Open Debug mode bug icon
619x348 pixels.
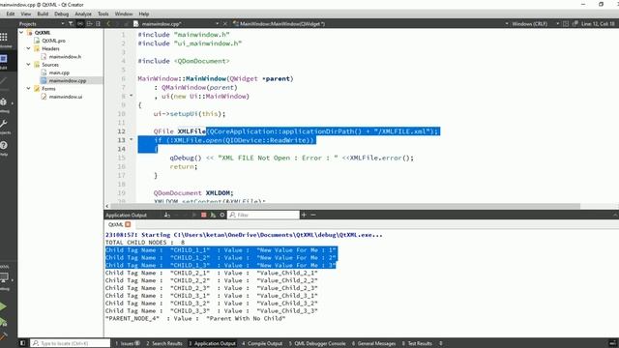pyautogui.click(x=4, y=101)
